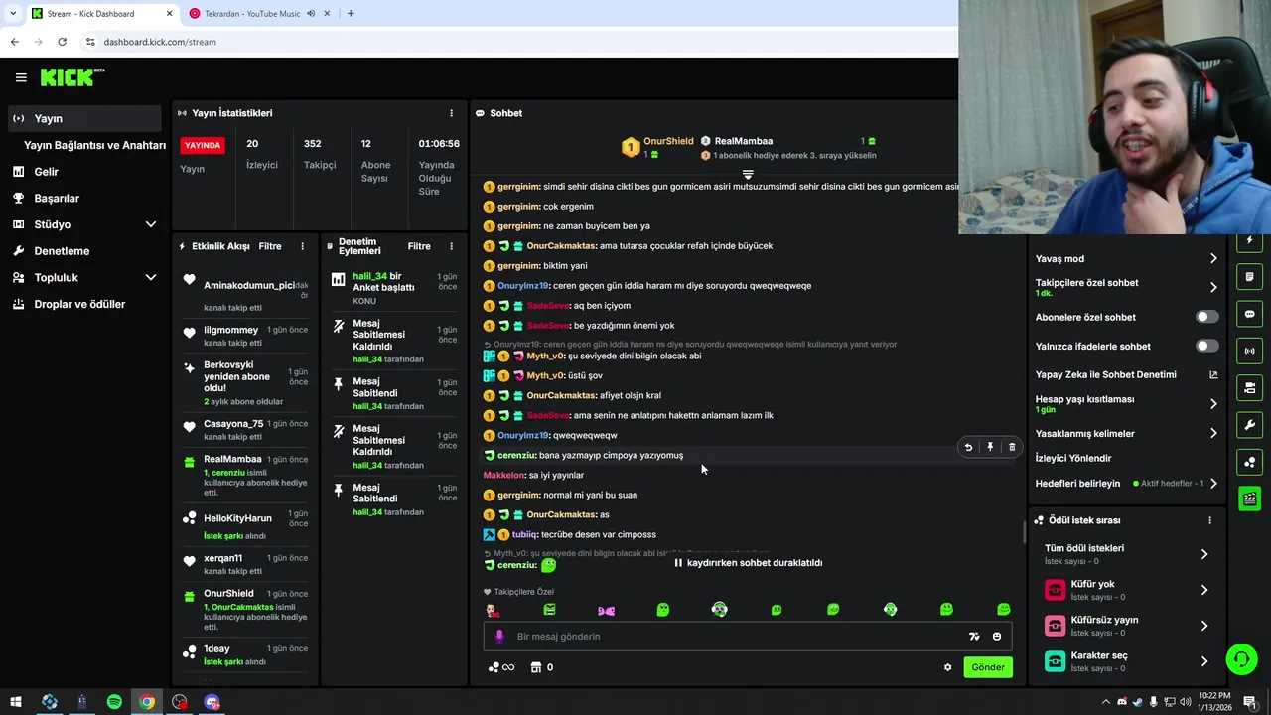Click İzleyici Yönlendir option
Image resolution: width=1271 pixels, height=715 pixels.
tap(1073, 459)
